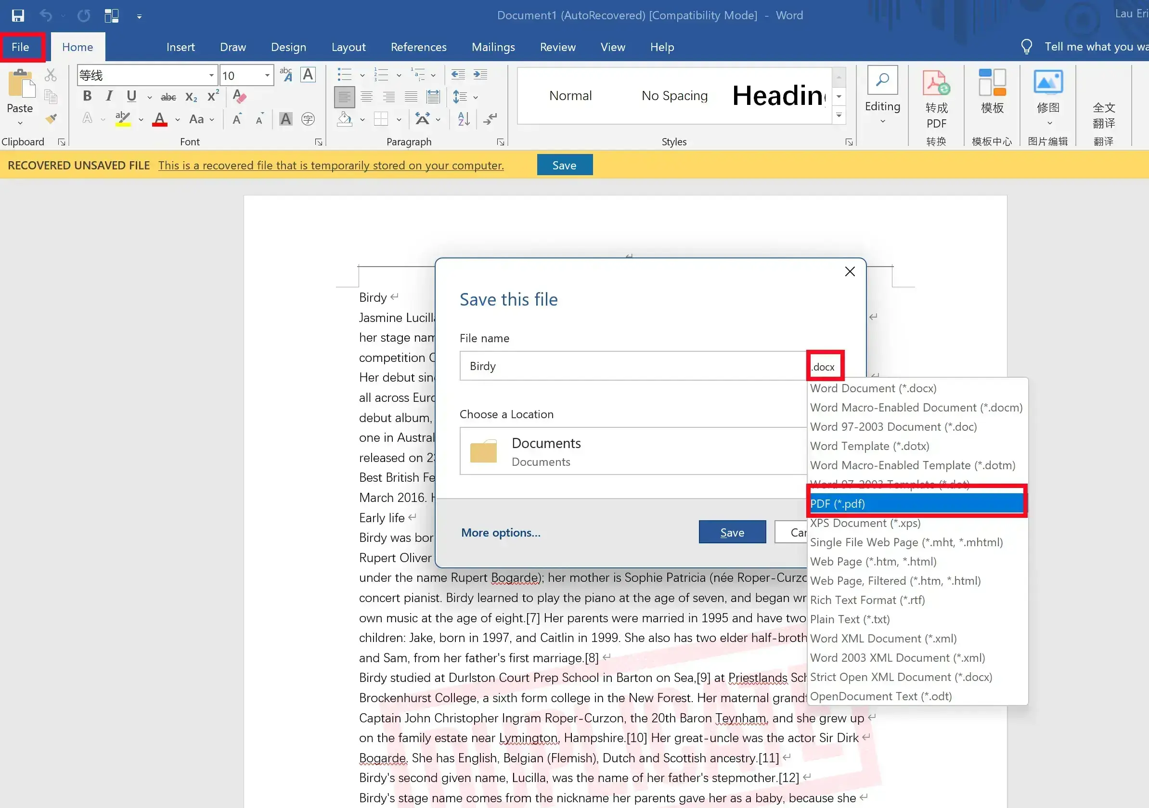Click the Decrease Indent icon
The height and width of the screenshot is (808, 1149).
point(458,75)
